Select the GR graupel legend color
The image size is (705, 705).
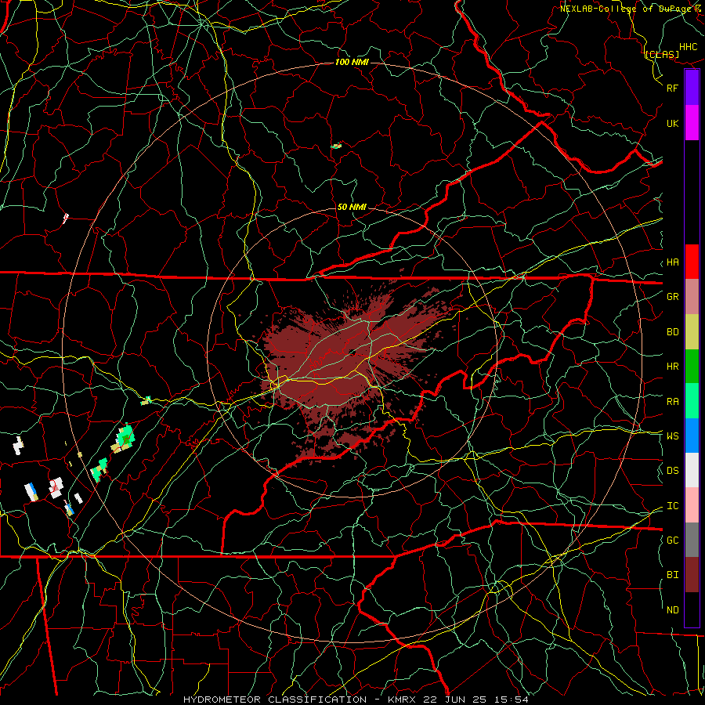[692, 296]
